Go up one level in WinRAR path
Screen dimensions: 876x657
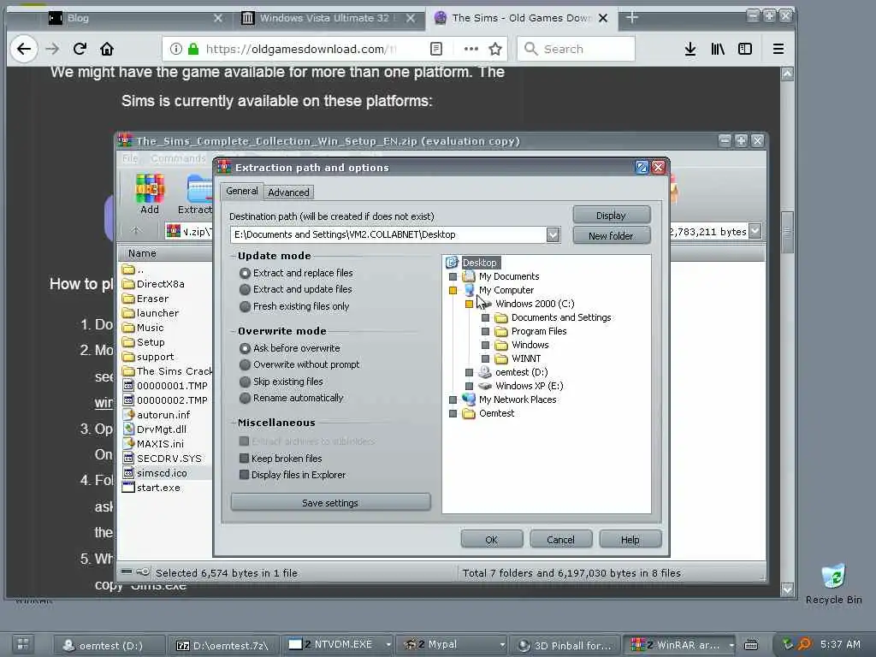[x=136, y=230]
